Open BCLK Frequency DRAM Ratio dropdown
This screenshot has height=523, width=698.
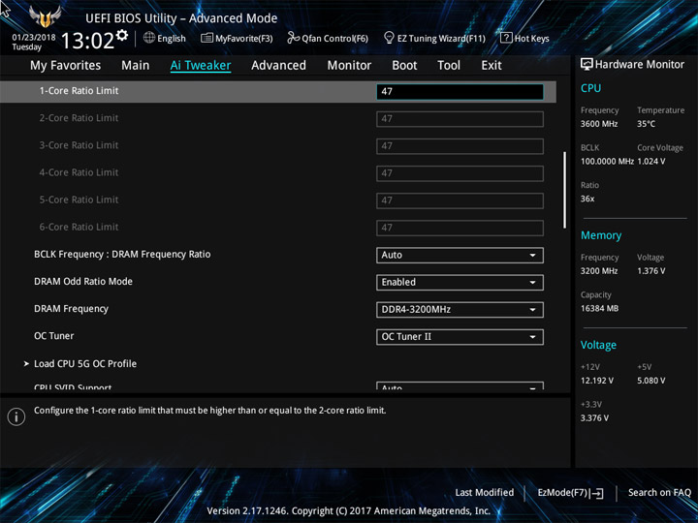point(460,256)
